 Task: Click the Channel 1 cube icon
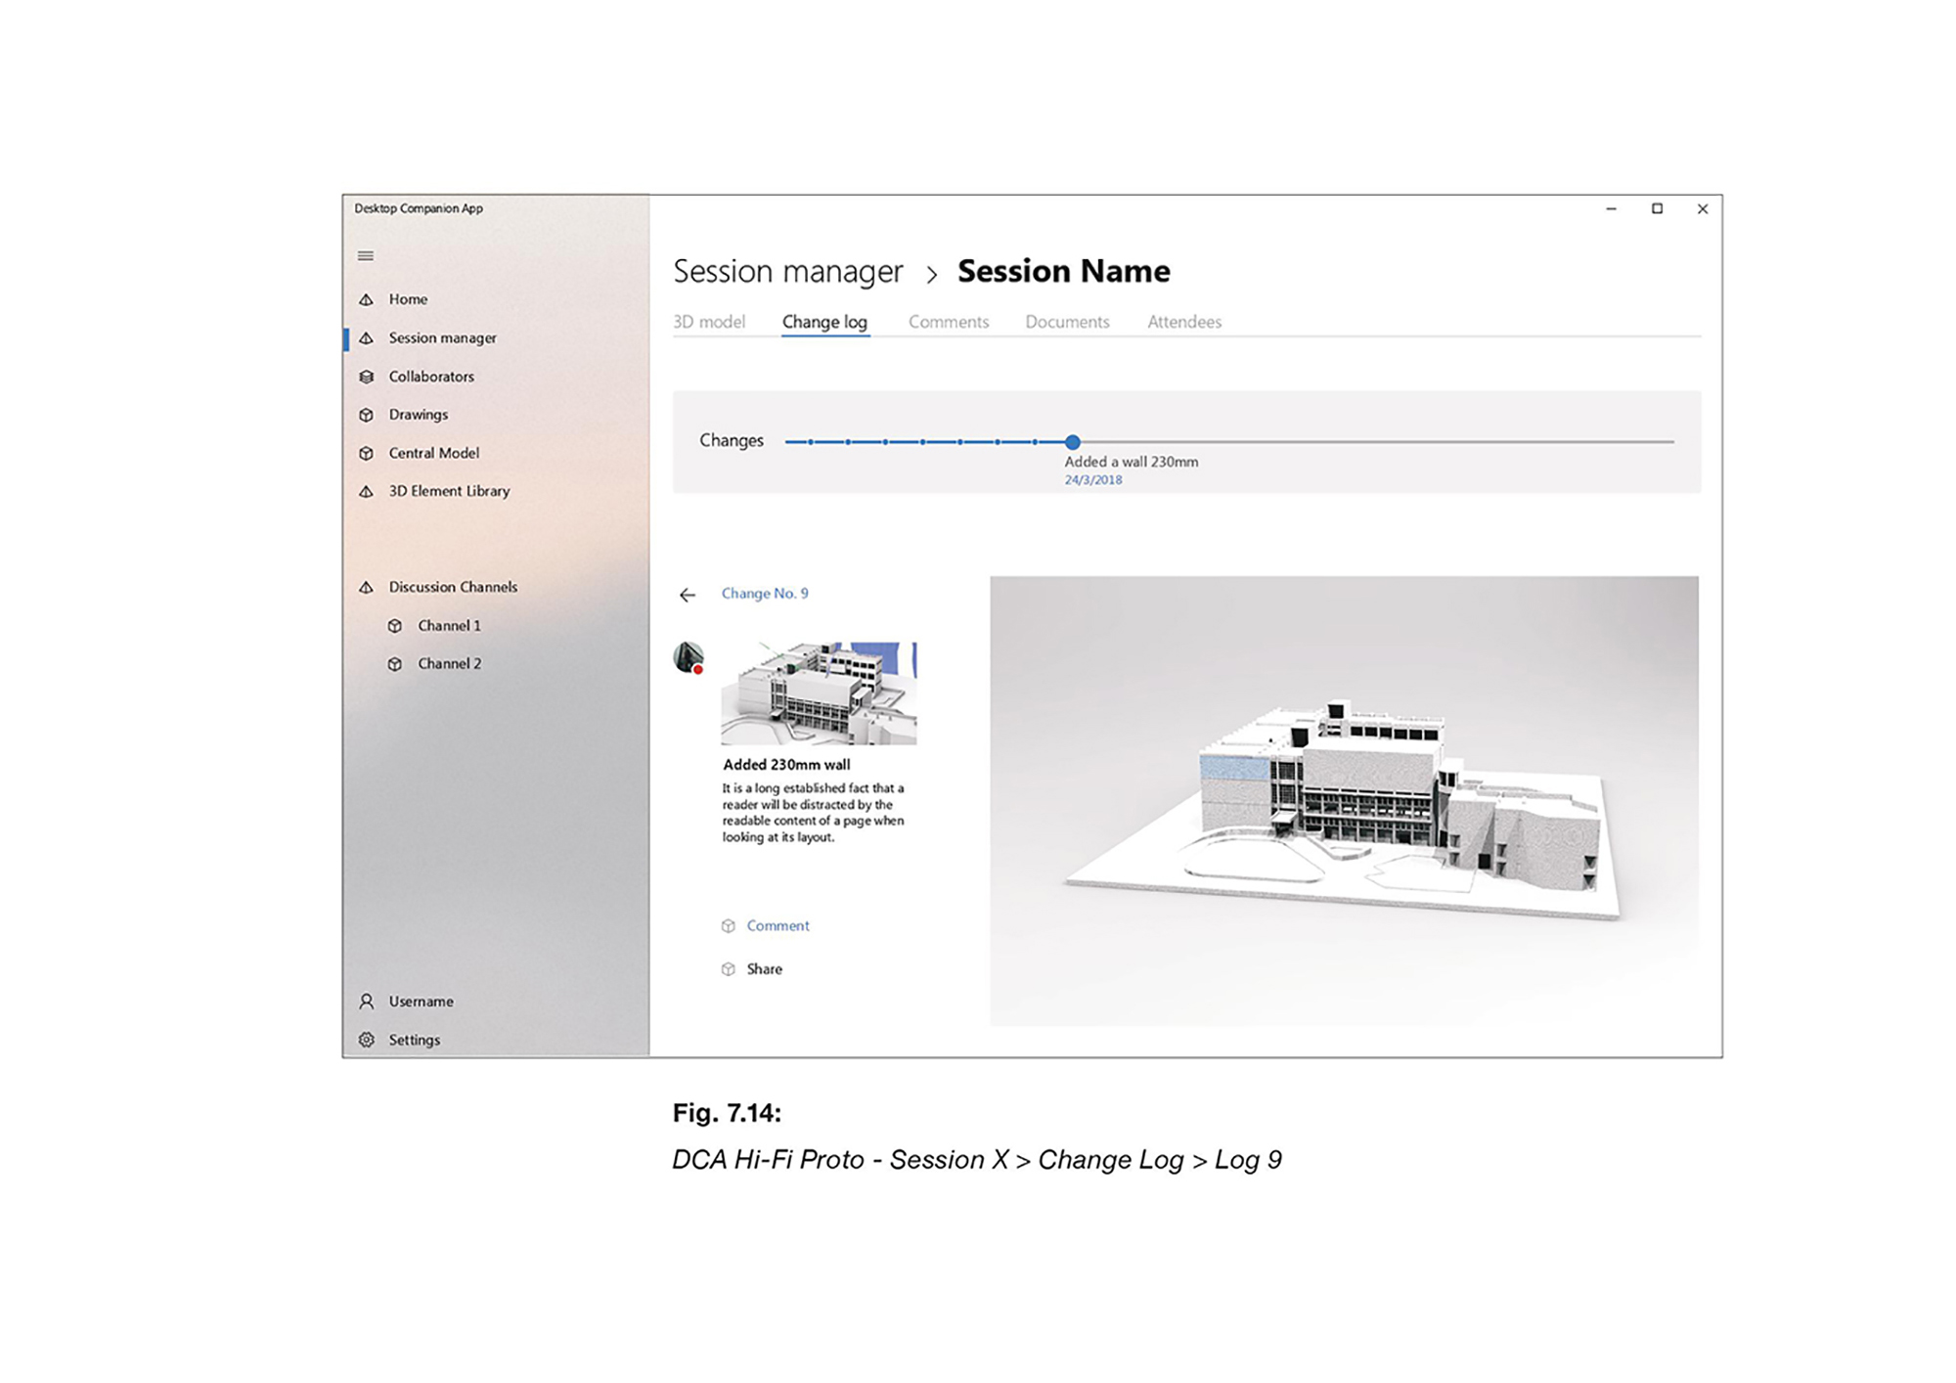click(395, 626)
